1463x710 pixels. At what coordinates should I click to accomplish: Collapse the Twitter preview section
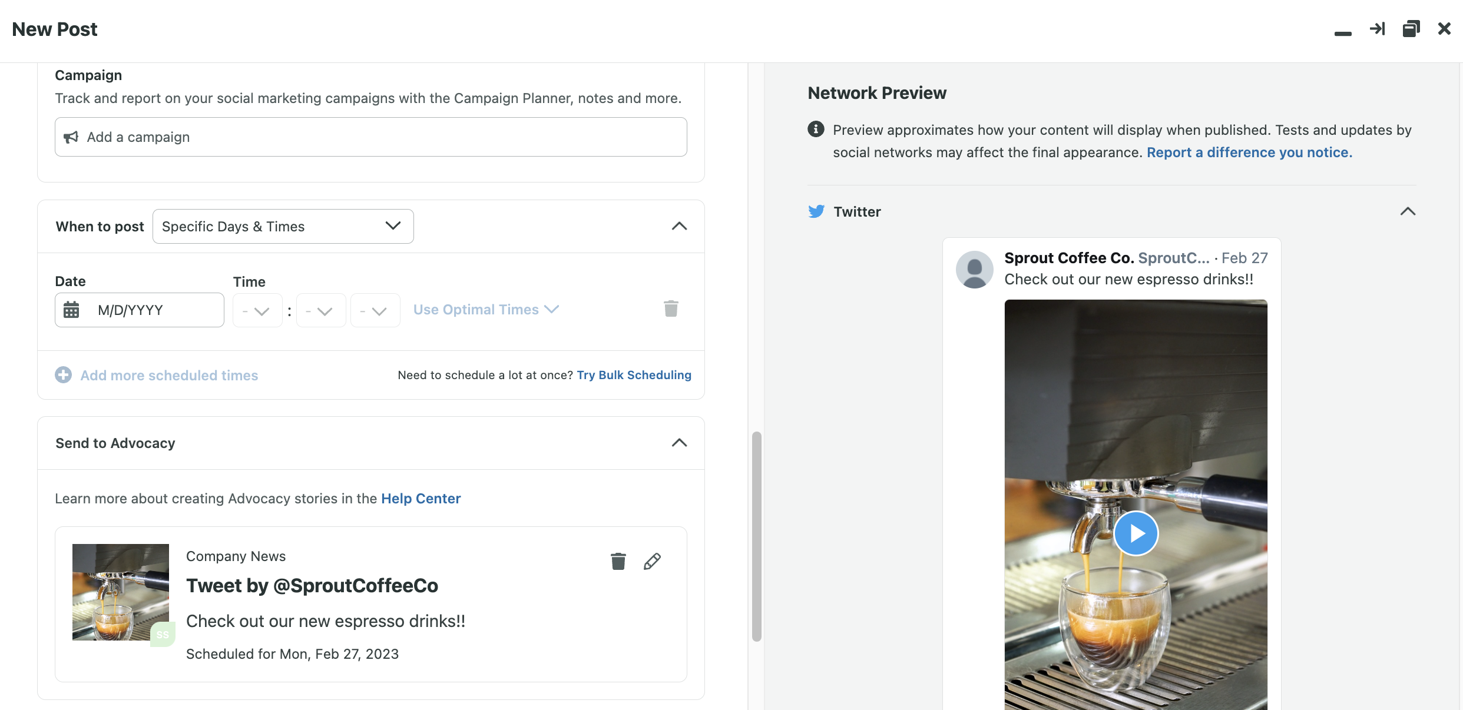click(x=1408, y=211)
